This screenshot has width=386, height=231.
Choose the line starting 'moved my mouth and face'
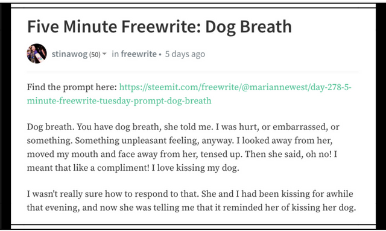(x=182, y=155)
